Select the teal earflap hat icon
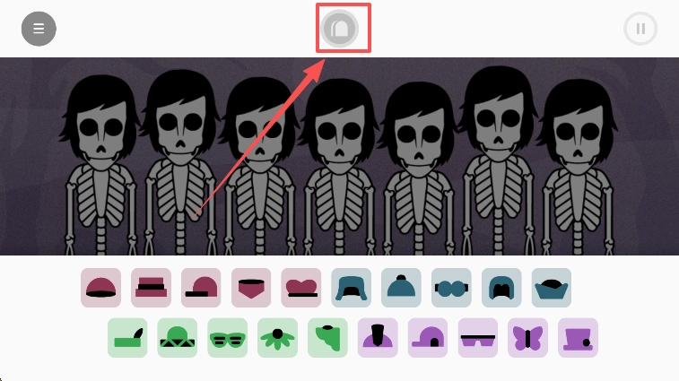679x381 pixels. tap(352, 288)
